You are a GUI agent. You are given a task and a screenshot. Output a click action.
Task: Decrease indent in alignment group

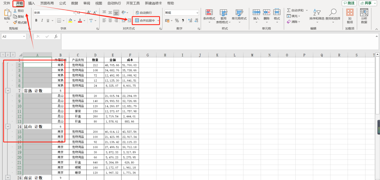pyautogui.click(x=123, y=20)
